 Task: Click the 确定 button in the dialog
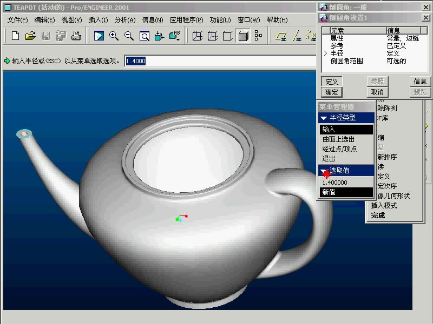pos(332,92)
